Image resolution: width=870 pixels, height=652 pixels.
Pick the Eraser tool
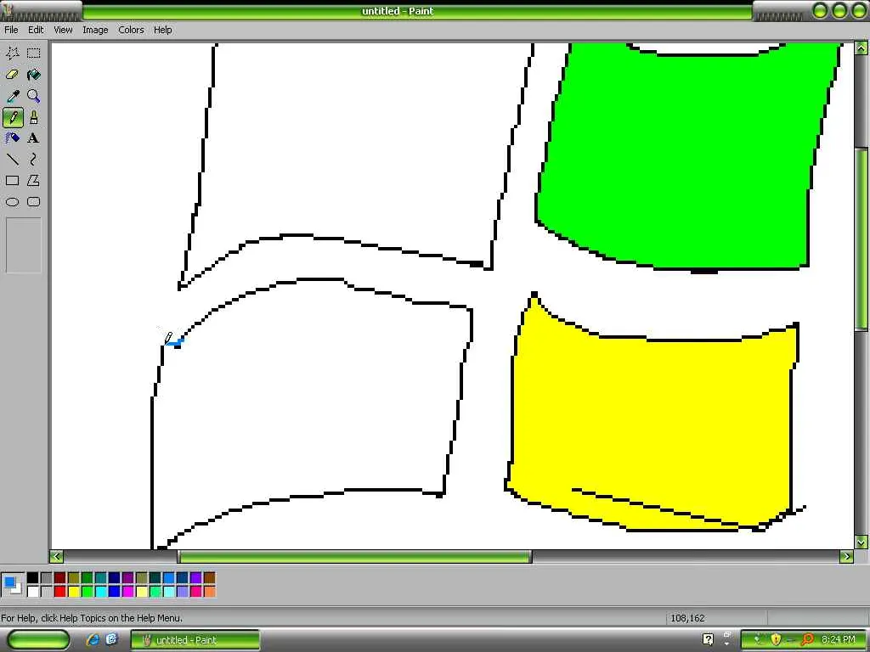pyautogui.click(x=12, y=75)
